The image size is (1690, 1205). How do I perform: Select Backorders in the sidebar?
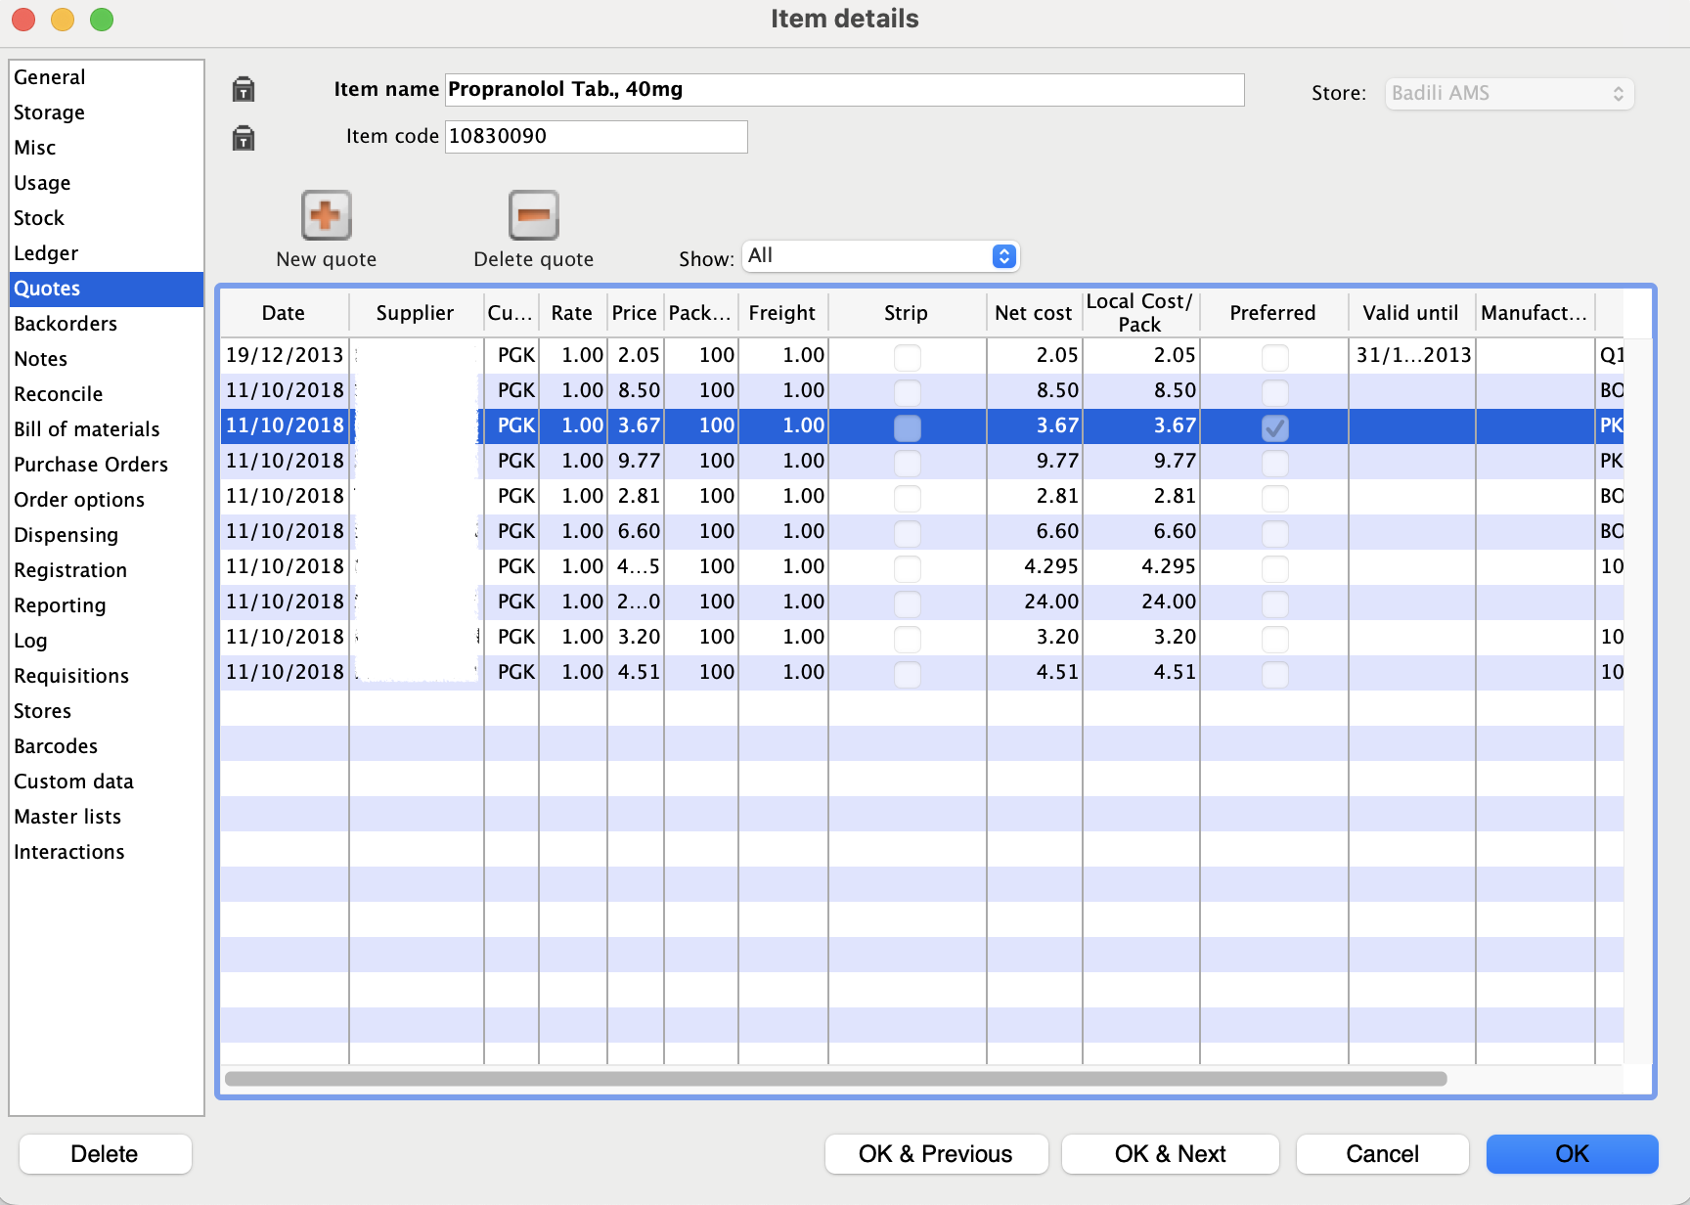[x=66, y=324]
